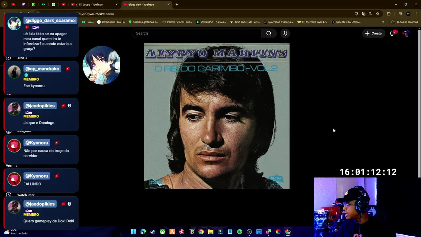Open Spotify from the taskbar

point(239,232)
